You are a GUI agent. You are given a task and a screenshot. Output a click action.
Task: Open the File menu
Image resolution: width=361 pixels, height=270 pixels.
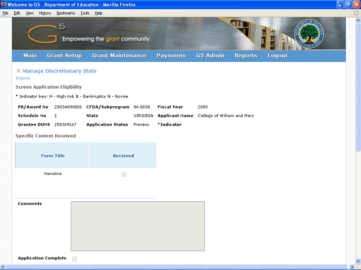[5, 13]
